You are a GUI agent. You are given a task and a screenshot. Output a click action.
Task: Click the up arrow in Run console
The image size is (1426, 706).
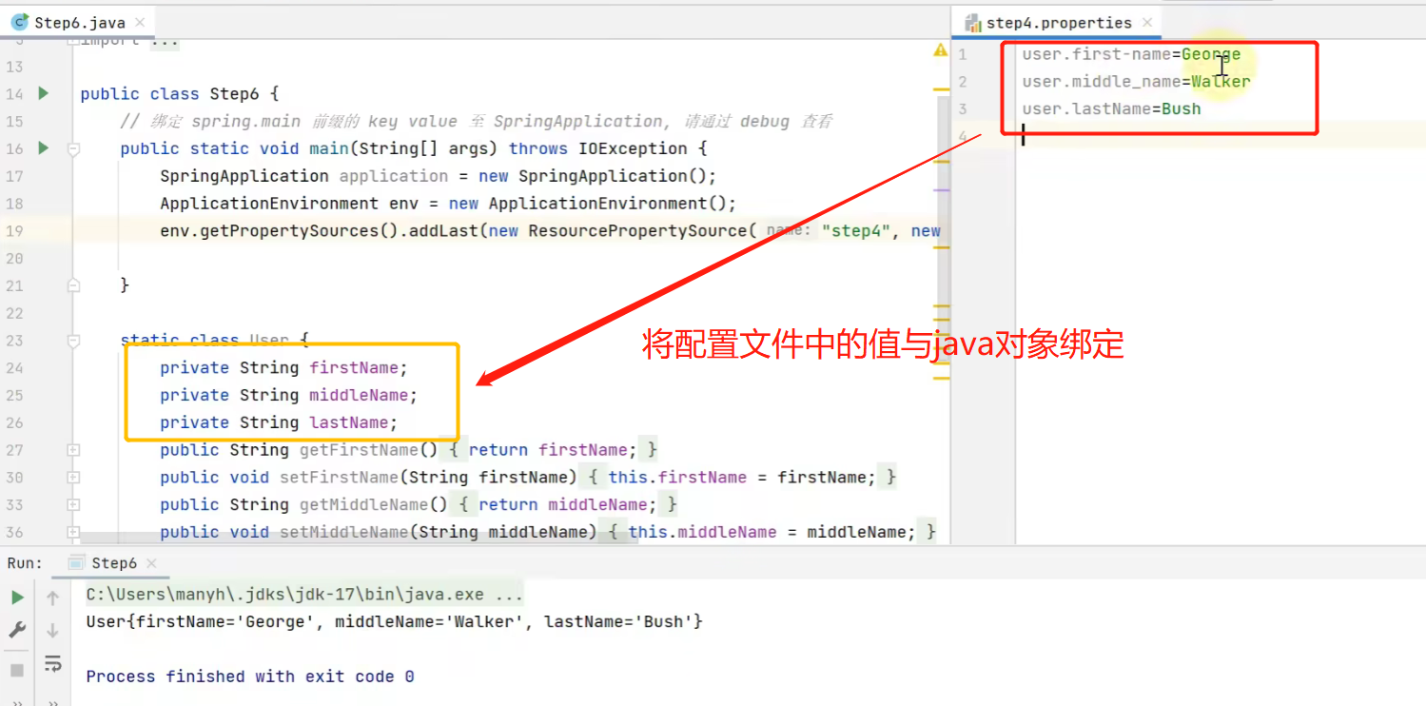tap(52, 598)
